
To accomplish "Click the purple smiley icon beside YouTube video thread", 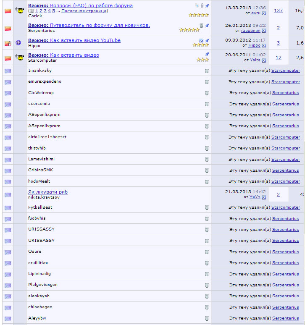I will [x=18, y=42].
